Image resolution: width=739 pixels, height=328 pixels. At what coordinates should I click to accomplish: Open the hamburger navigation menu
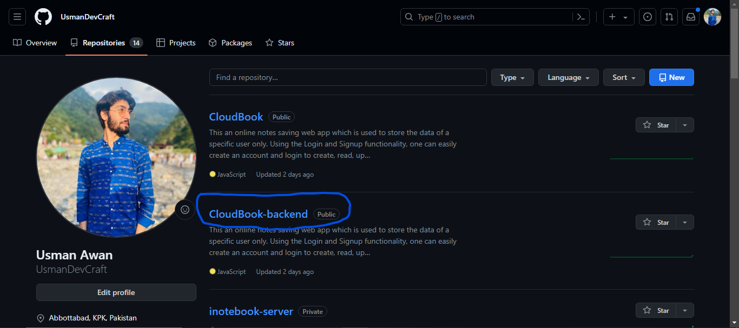coord(17,17)
